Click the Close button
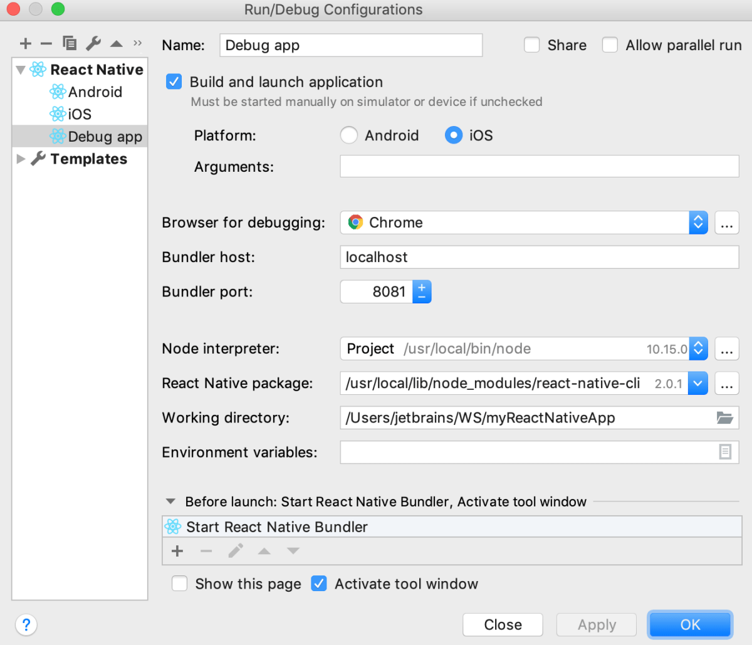The width and height of the screenshot is (752, 645). [503, 624]
